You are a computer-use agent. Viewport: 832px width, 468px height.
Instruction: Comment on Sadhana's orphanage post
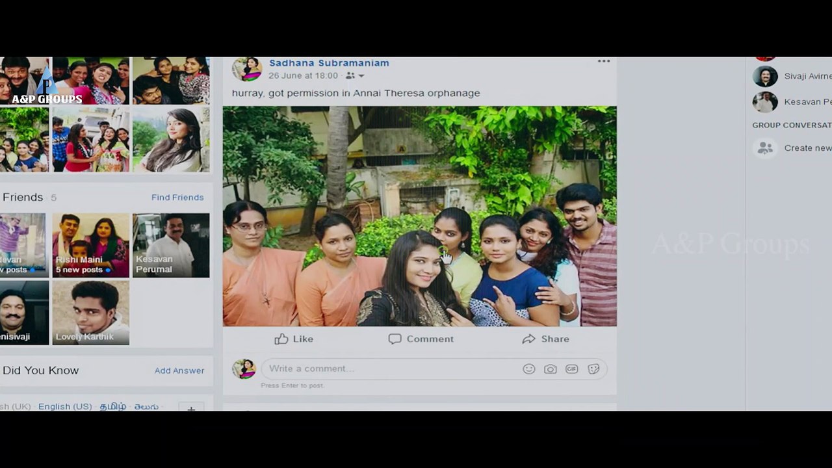[x=421, y=339]
